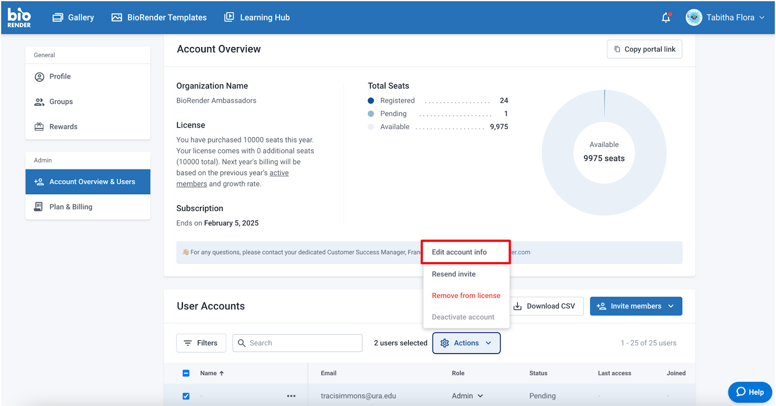Click the '1 - 25 of 25 users' count
The image size is (776, 406).
coord(648,343)
